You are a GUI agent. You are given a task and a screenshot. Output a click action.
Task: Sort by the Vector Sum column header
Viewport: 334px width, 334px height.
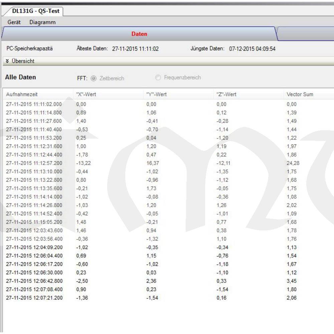(300, 94)
